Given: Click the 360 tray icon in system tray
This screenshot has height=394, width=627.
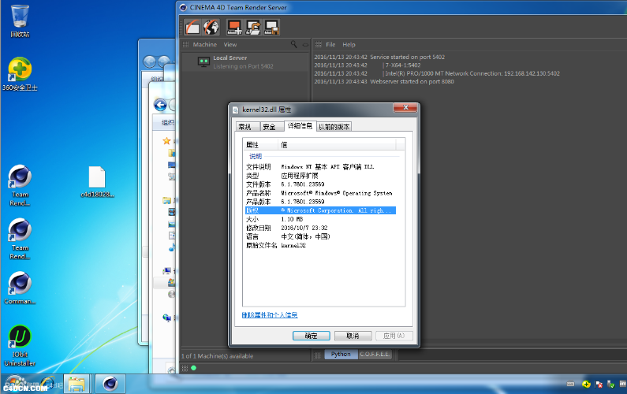Looking at the screenshot, I should tap(586, 384).
